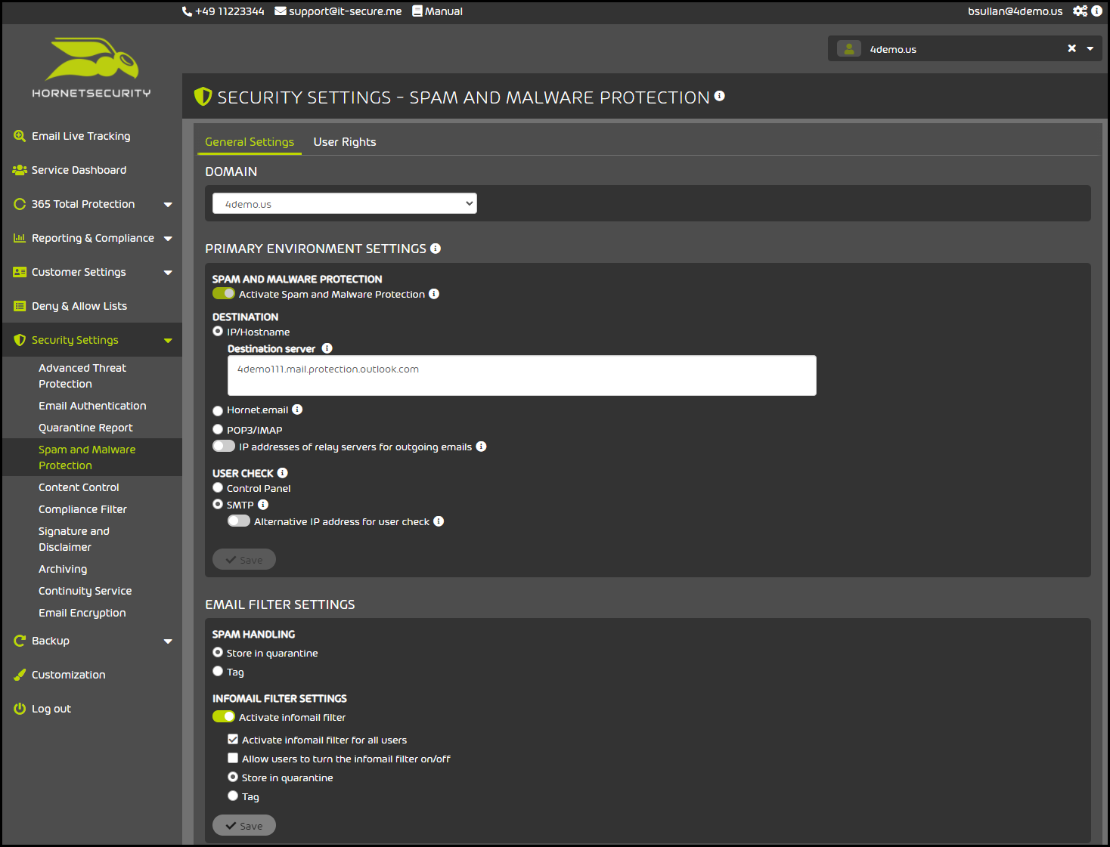Click info icon beside page title
The image size is (1110, 847).
pyautogui.click(x=720, y=96)
